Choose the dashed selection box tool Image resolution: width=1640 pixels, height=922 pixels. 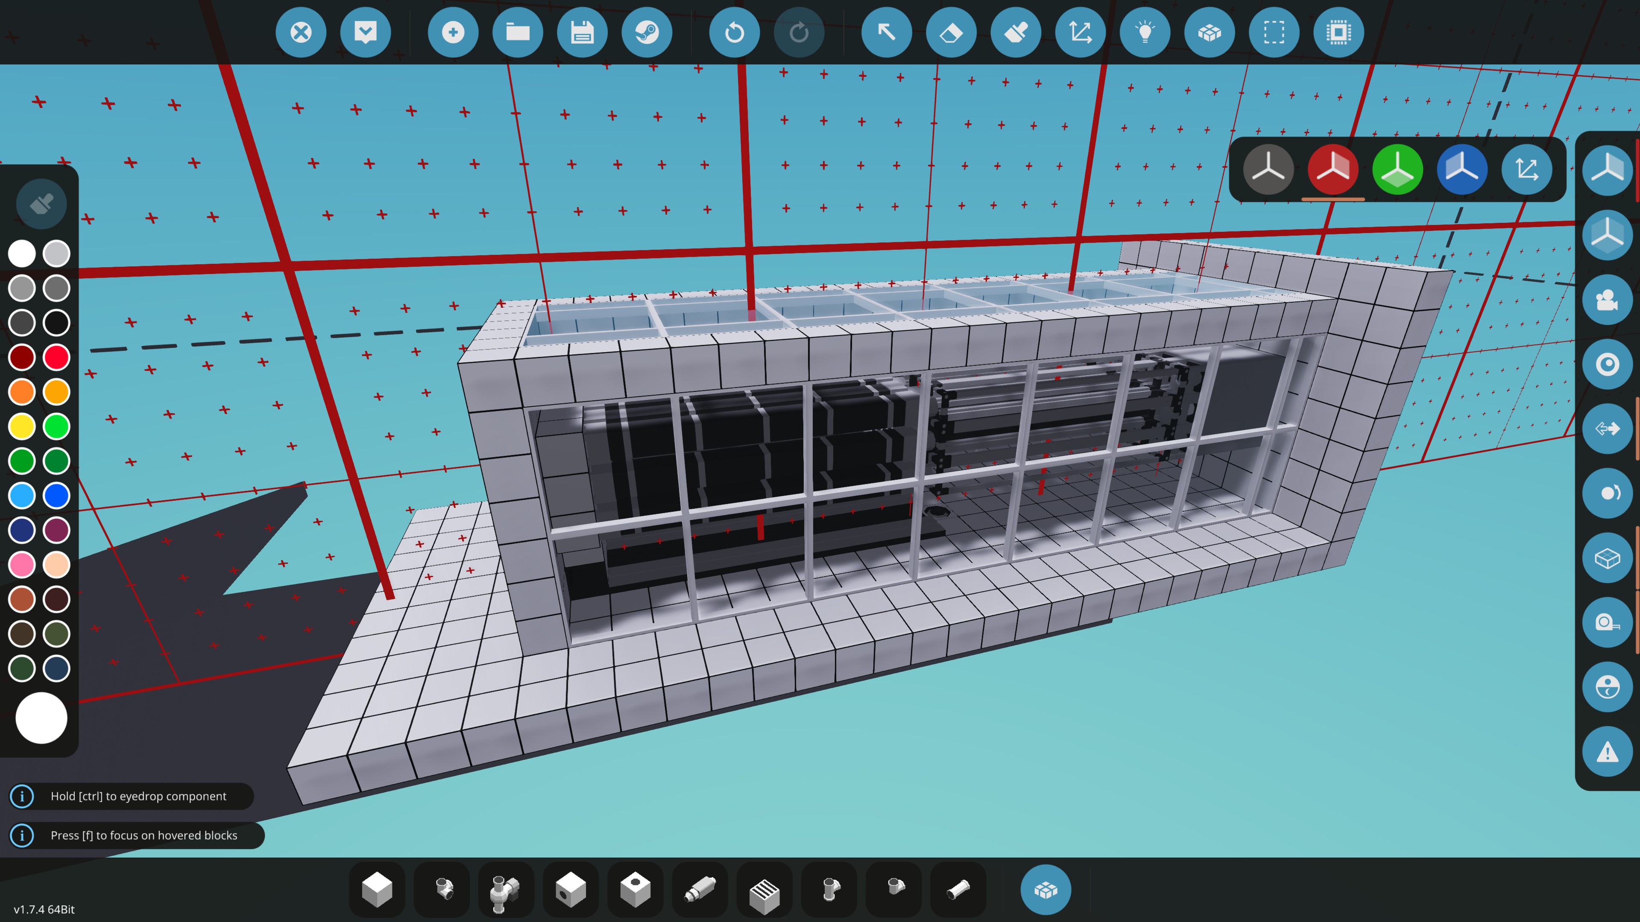click(1273, 32)
